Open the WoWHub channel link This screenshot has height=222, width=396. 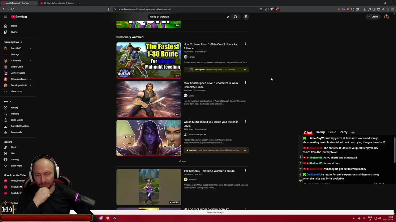pos(192,180)
